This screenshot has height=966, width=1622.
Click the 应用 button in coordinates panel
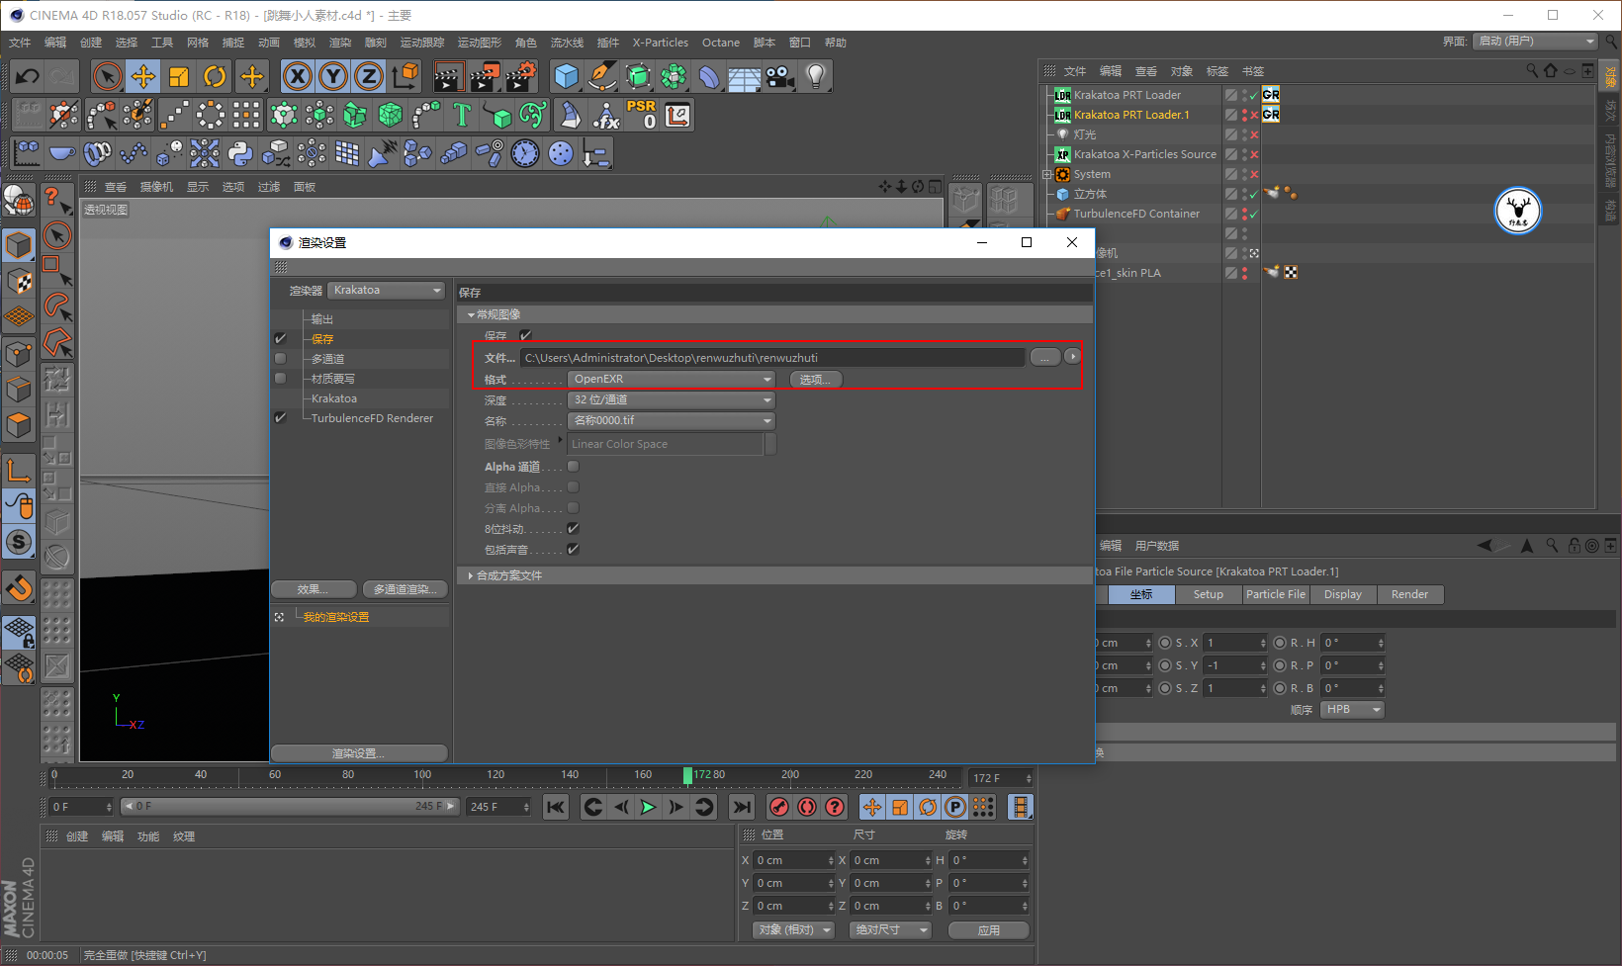point(989,930)
